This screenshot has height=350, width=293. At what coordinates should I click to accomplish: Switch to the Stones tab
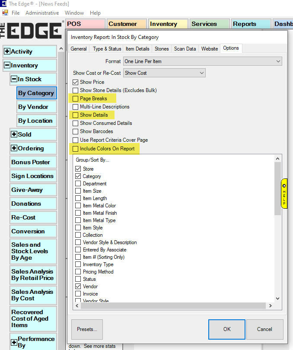162,49
